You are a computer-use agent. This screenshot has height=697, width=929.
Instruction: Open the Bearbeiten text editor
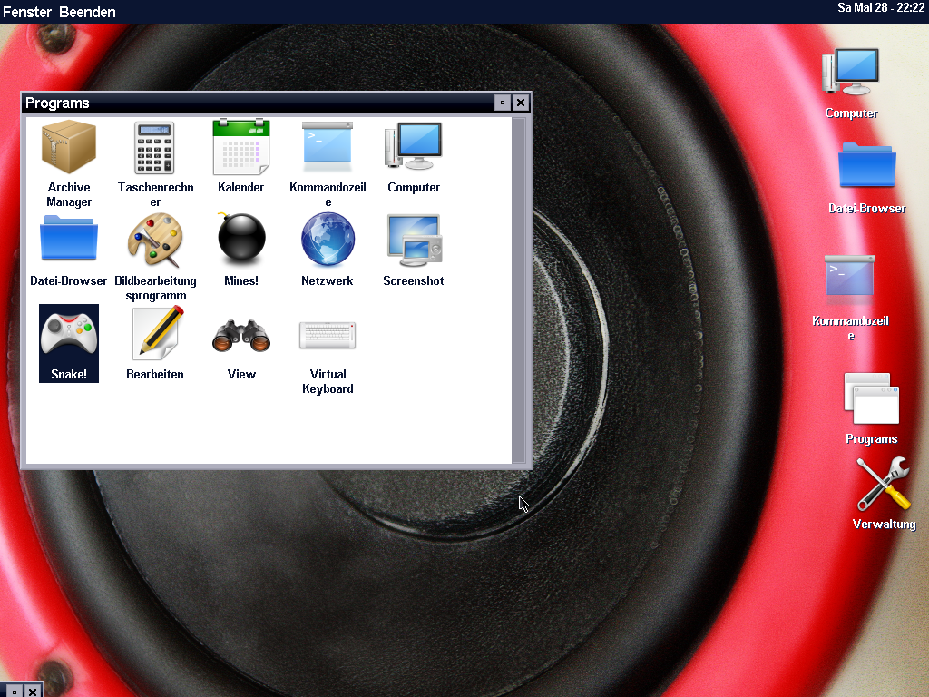[155, 335]
